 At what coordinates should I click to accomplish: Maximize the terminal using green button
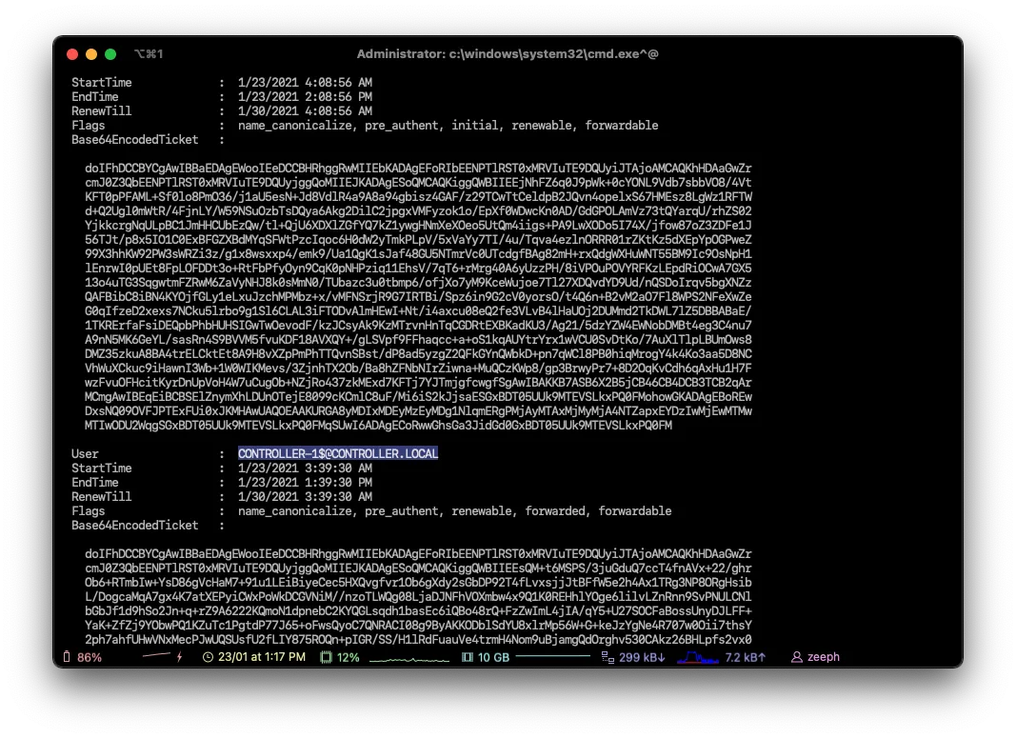click(x=110, y=54)
